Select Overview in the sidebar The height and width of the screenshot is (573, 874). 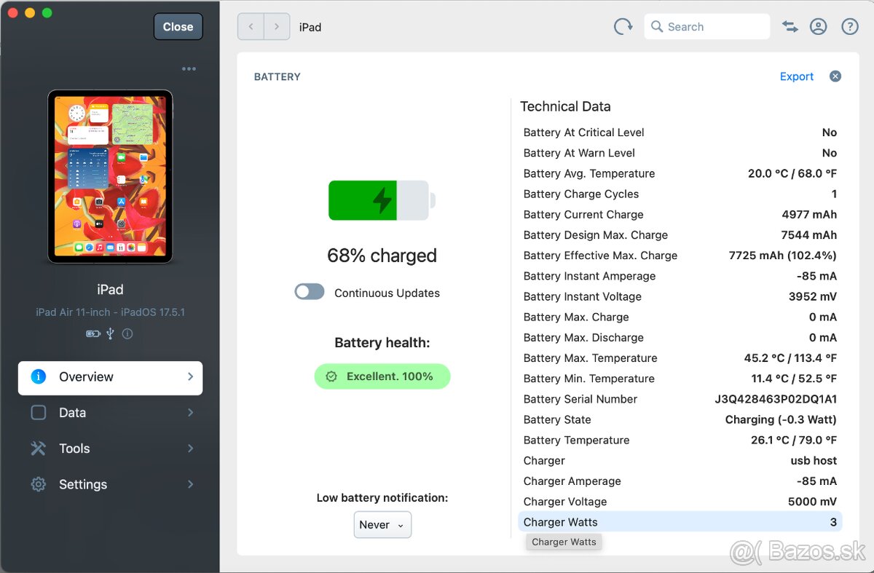click(110, 377)
